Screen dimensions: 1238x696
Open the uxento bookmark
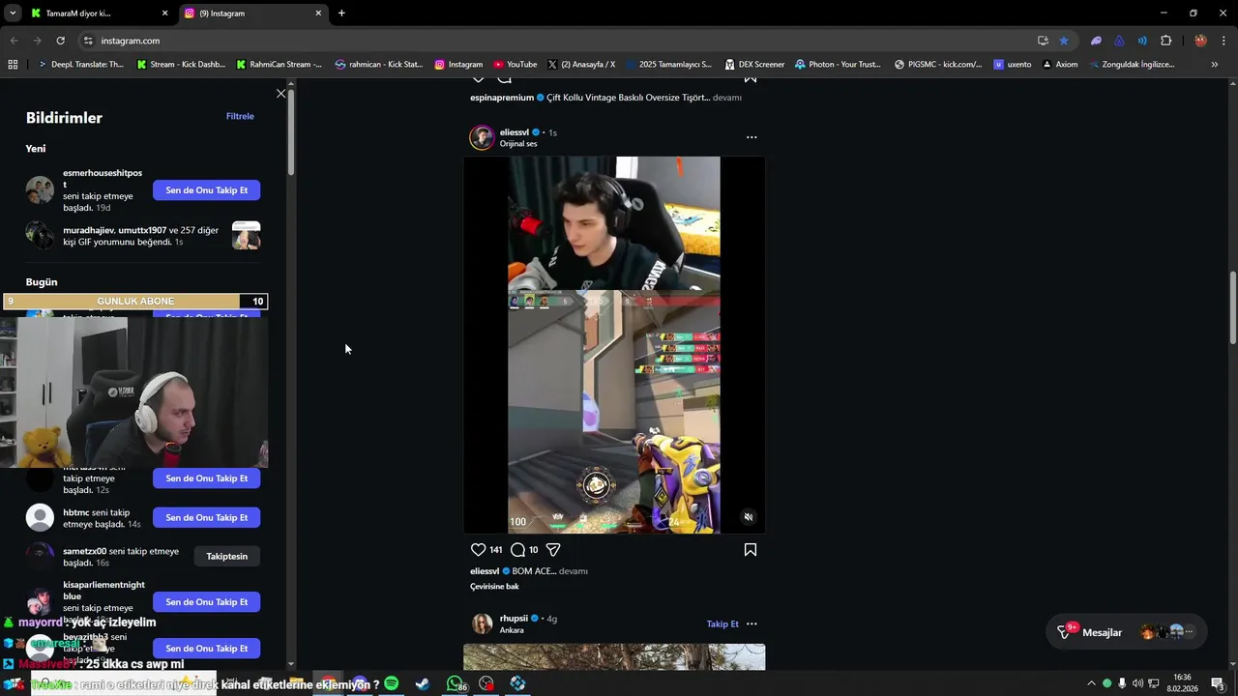coord(1013,65)
